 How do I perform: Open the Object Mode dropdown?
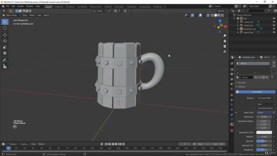click(11, 15)
